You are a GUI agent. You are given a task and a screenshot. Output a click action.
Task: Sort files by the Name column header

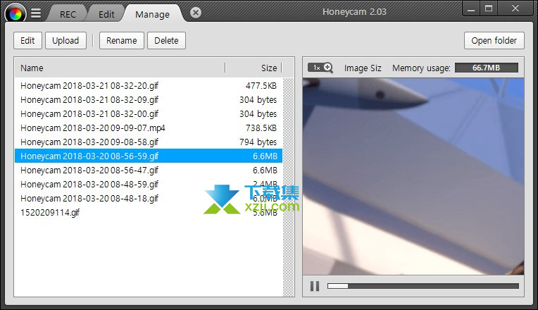pyautogui.click(x=120, y=68)
